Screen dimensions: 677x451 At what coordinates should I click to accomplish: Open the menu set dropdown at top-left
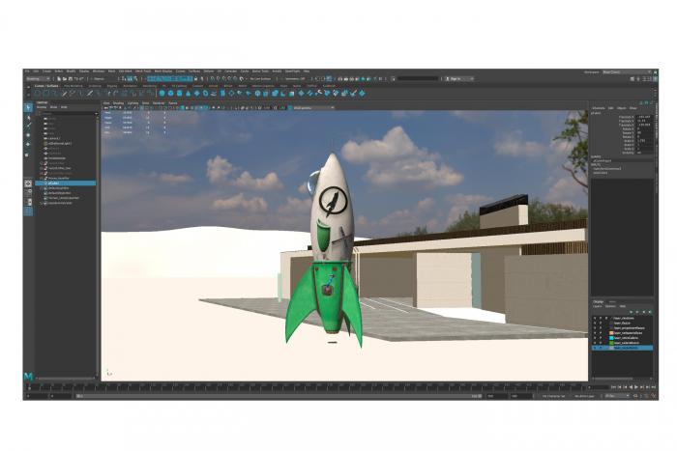(x=39, y=78)
